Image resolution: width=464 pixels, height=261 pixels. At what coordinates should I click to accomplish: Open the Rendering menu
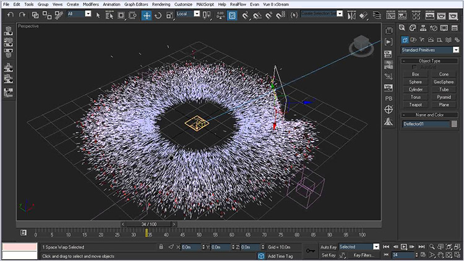coord(161,4)
